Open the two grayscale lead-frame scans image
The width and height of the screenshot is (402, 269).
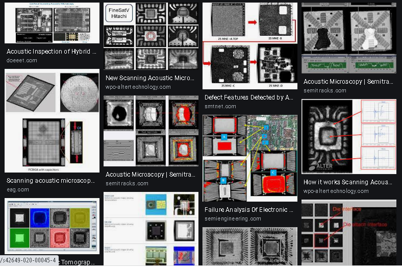[250, 247]
